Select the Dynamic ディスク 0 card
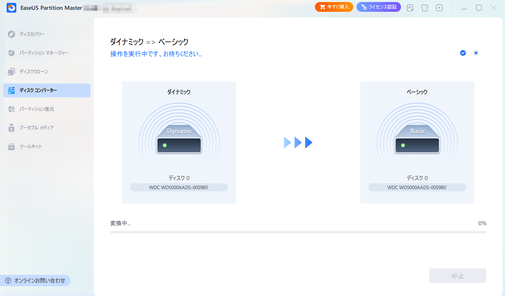 click(179, 142)
